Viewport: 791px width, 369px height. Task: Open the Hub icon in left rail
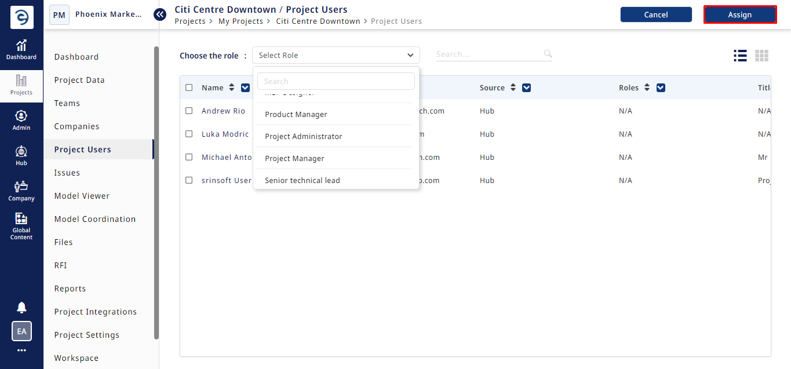[21, 156]
